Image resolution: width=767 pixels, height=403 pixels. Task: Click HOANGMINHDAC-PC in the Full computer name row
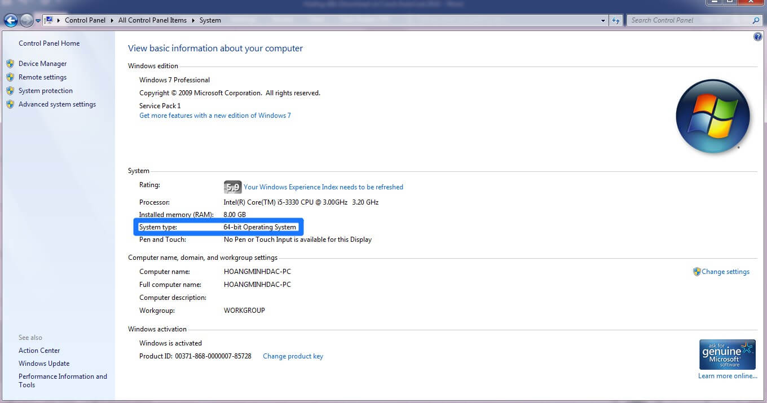tap(257, 285)
